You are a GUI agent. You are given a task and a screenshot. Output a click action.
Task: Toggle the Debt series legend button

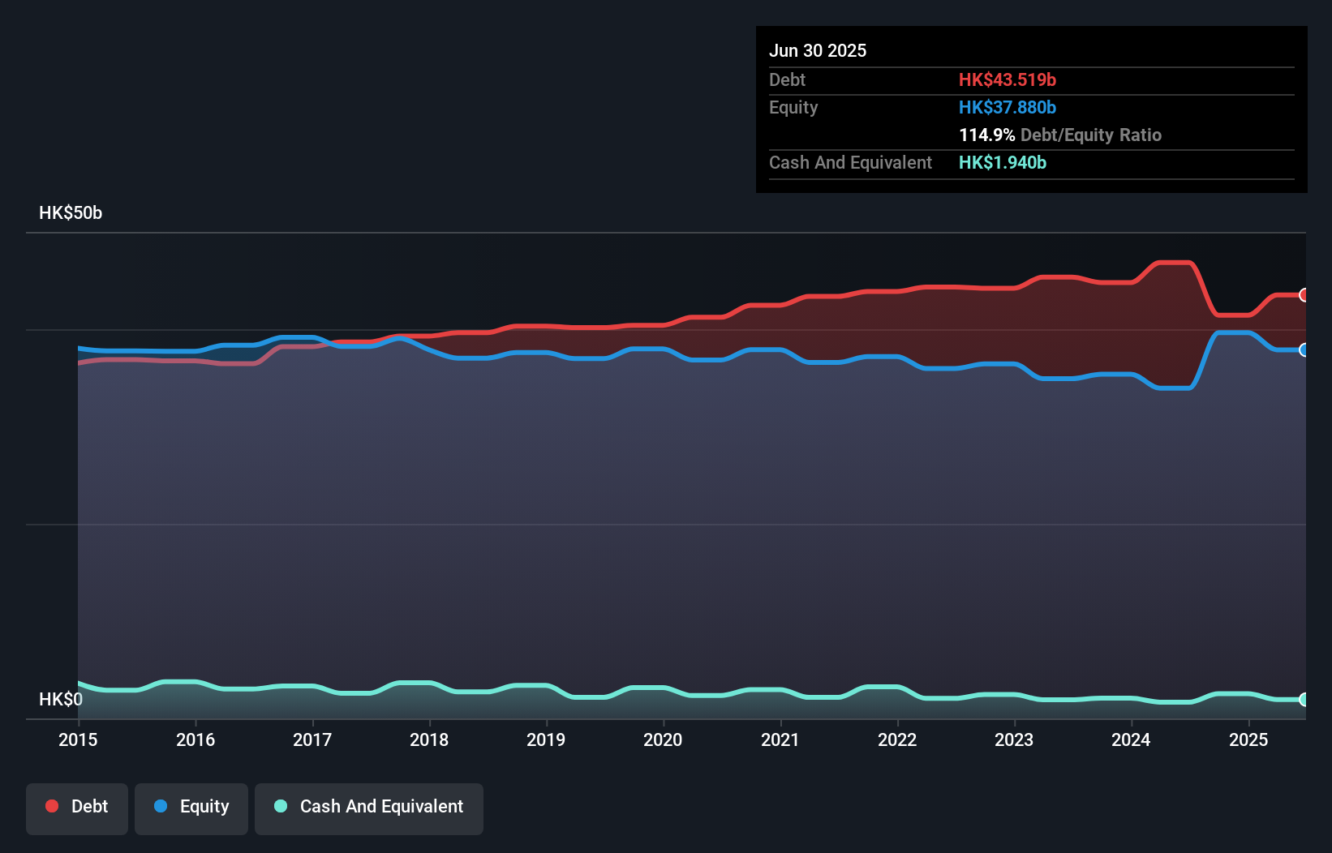(77, 808)
